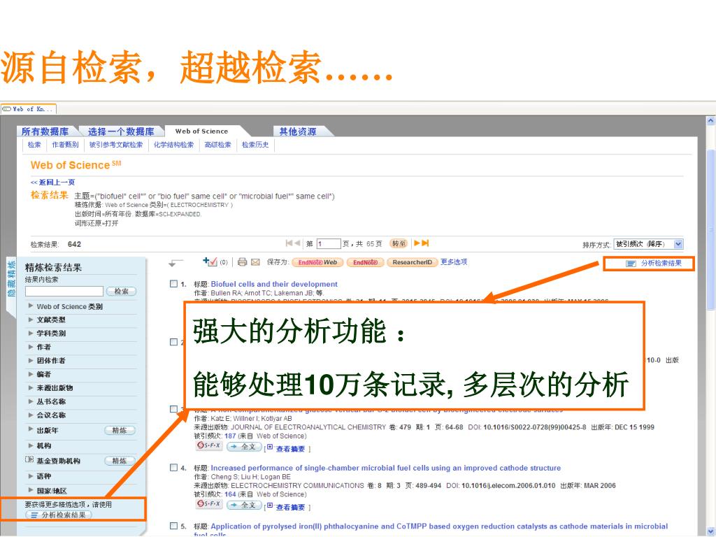Switch to Web of Science tab
The height and width of the screenshot is (537, 716).
[x=201, y=131]
